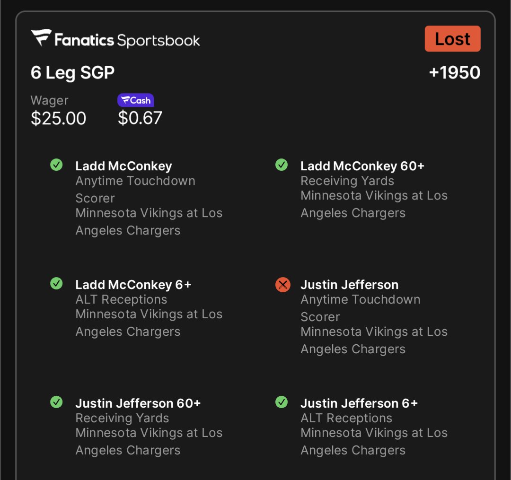Click green check beside Ladd McConkey 60+
The image size is (511, 480).
click(x=282, y=165)
